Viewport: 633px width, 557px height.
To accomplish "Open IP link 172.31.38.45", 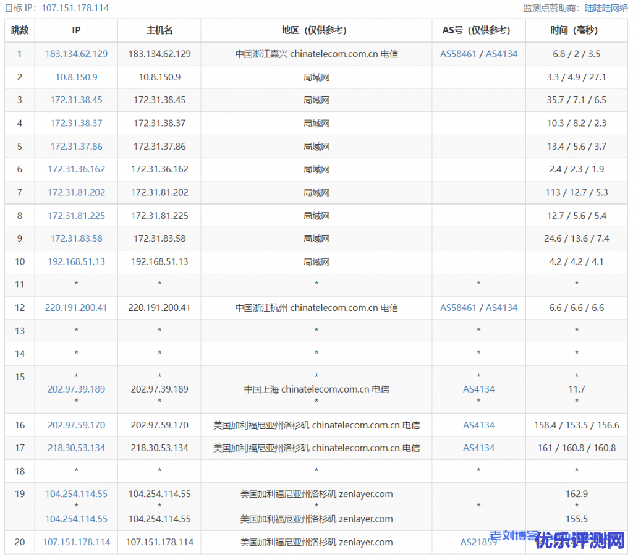I will tap(76, 100).
